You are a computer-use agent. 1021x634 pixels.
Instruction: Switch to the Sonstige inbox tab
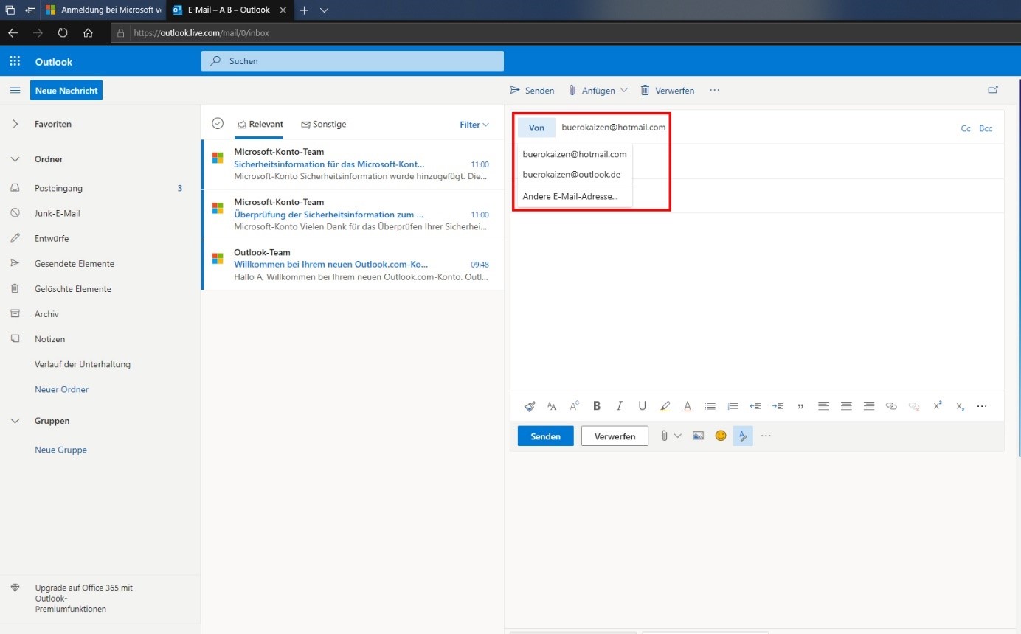324,125
